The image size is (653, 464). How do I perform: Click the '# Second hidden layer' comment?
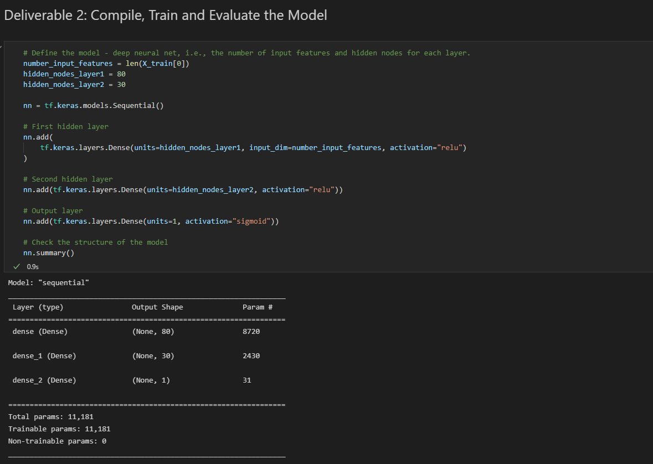(x=68, y=179)
